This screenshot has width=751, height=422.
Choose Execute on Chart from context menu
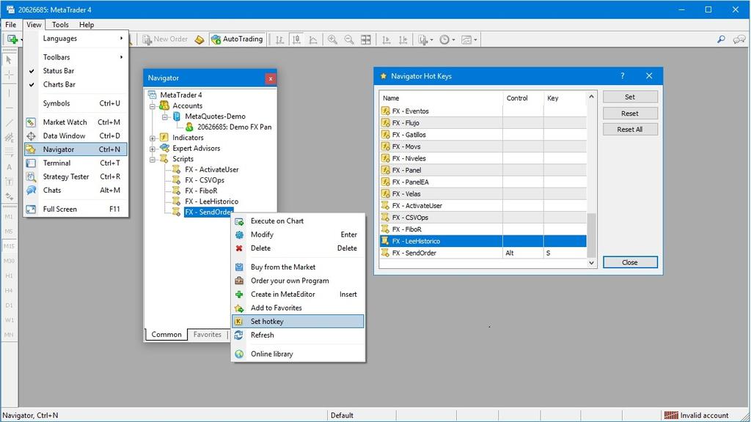298,221
